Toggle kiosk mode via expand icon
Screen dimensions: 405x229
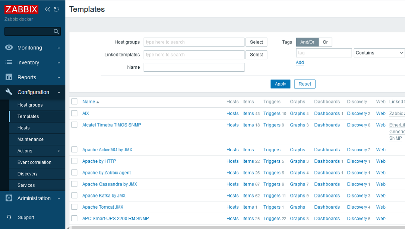pos(56,9)
